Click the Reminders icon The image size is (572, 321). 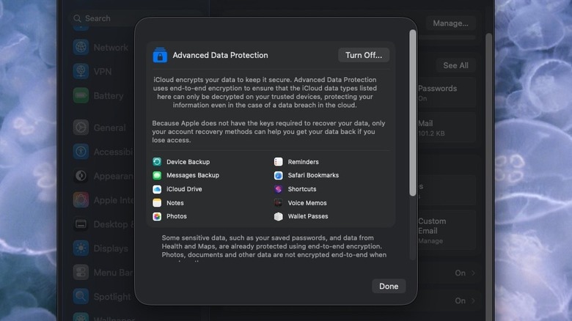coord(279,161)
